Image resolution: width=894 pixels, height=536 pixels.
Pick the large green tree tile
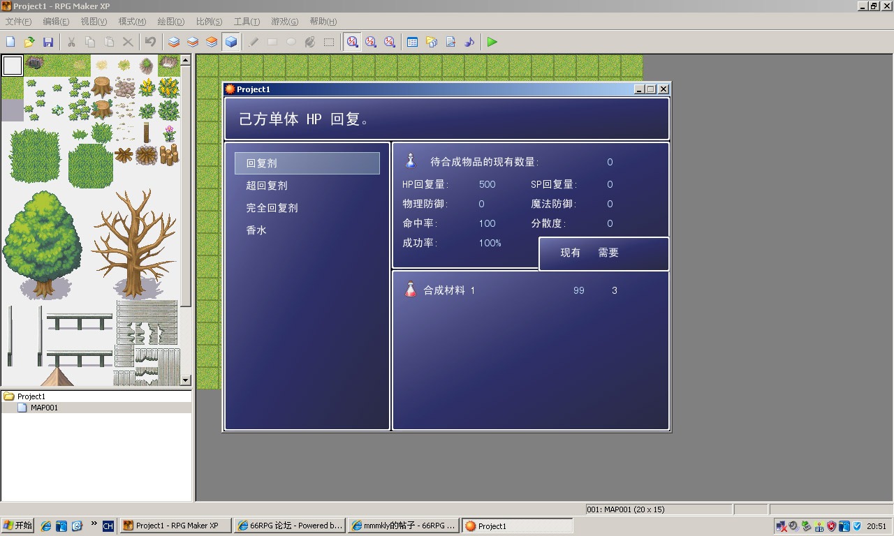click(43, 244)
